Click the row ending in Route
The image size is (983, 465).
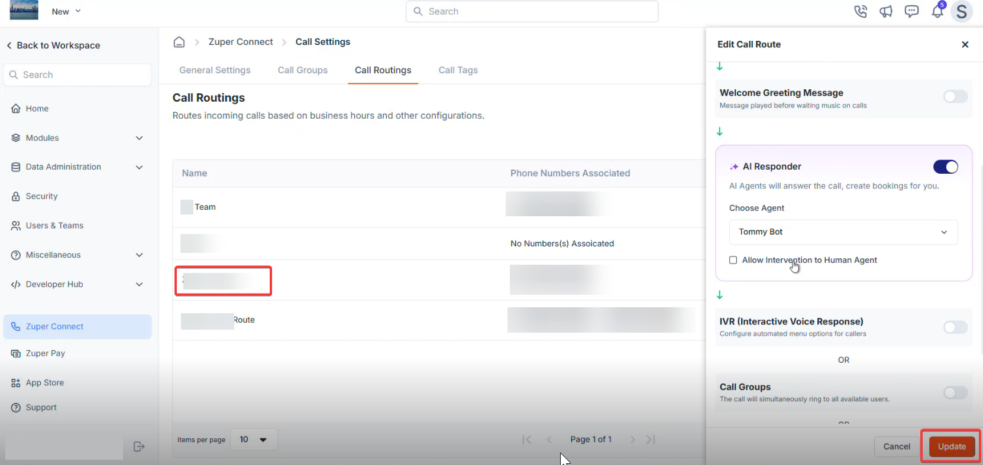tap(439, 320)
